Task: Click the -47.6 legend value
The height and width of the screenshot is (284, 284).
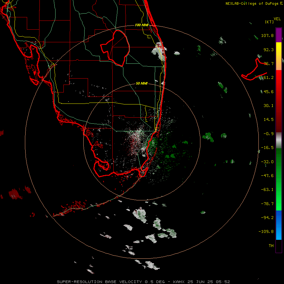Action: point(267,176)
